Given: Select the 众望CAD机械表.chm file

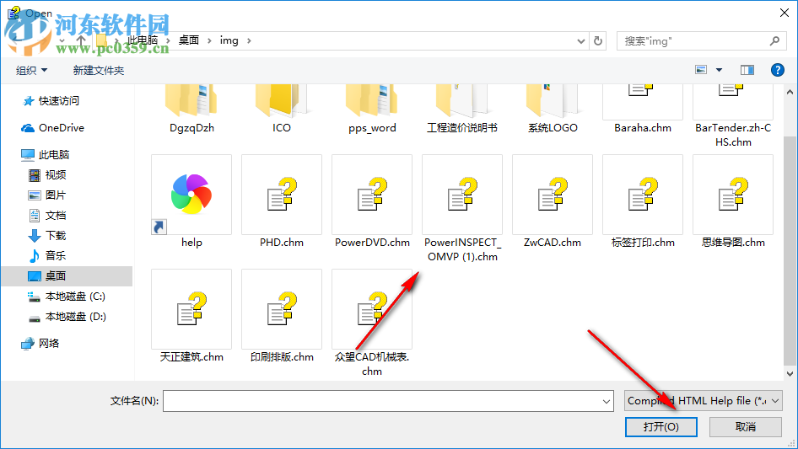Looking at the screenshot, I should pyautogui.click(x=372, y=323).
